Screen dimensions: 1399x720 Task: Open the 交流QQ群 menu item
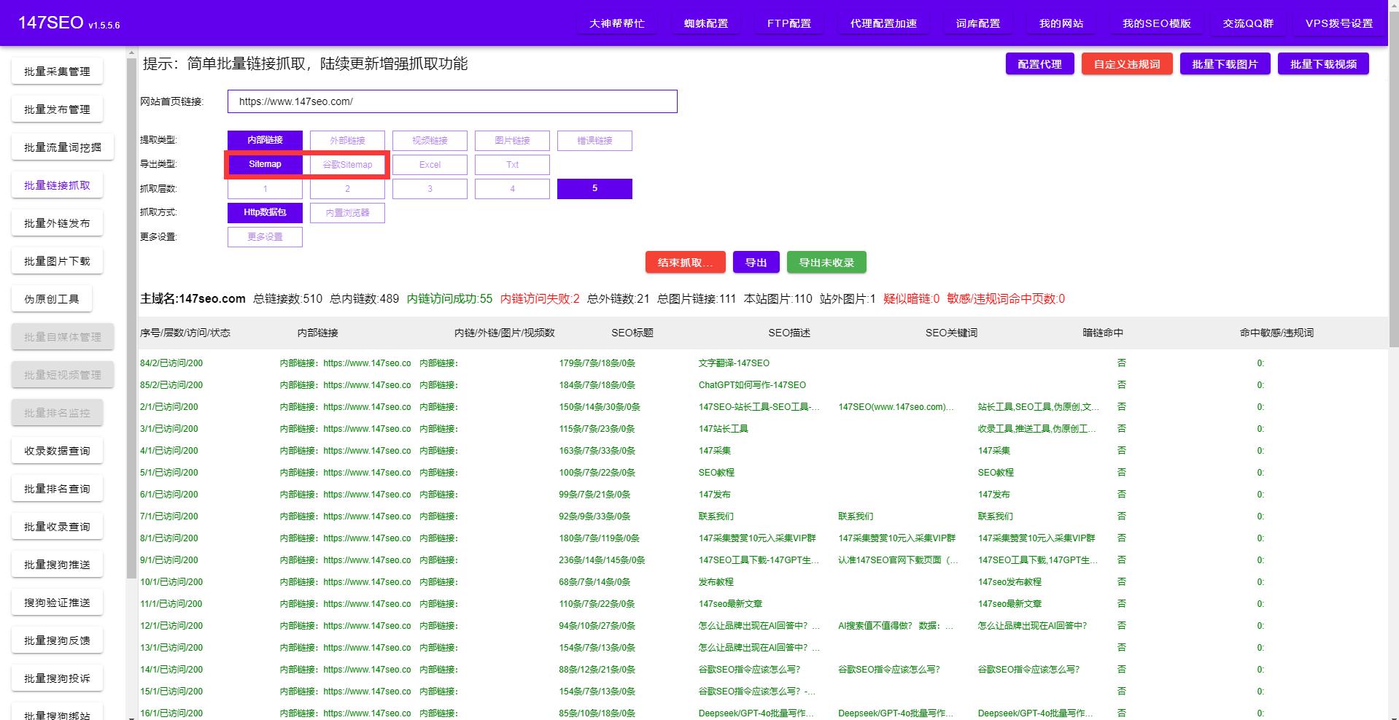pos(1247,23)
